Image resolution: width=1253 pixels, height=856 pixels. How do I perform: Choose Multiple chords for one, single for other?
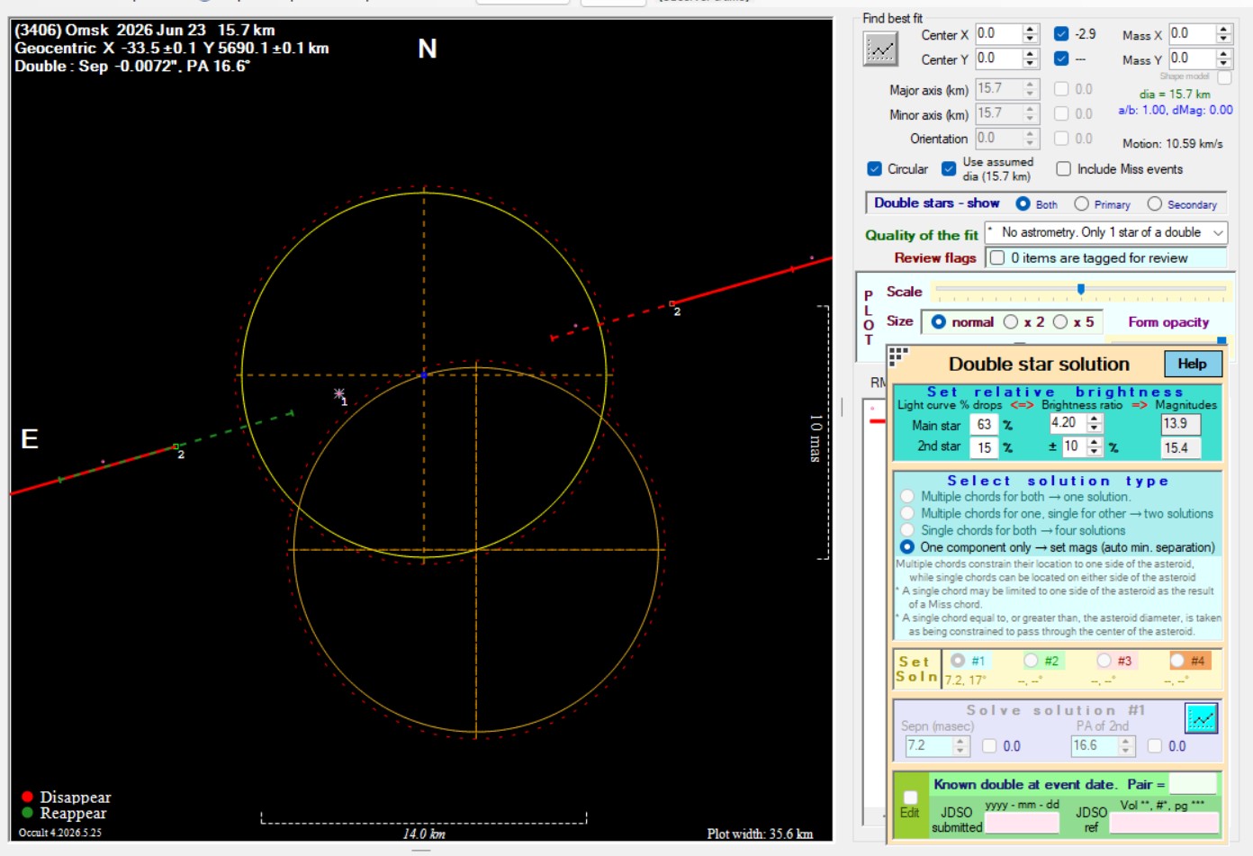[x=907, y=513]
